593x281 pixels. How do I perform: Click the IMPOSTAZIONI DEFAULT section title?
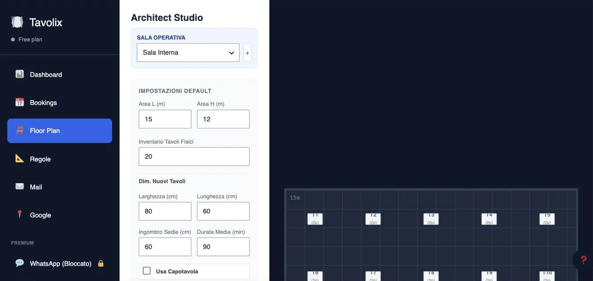[175, 91]
